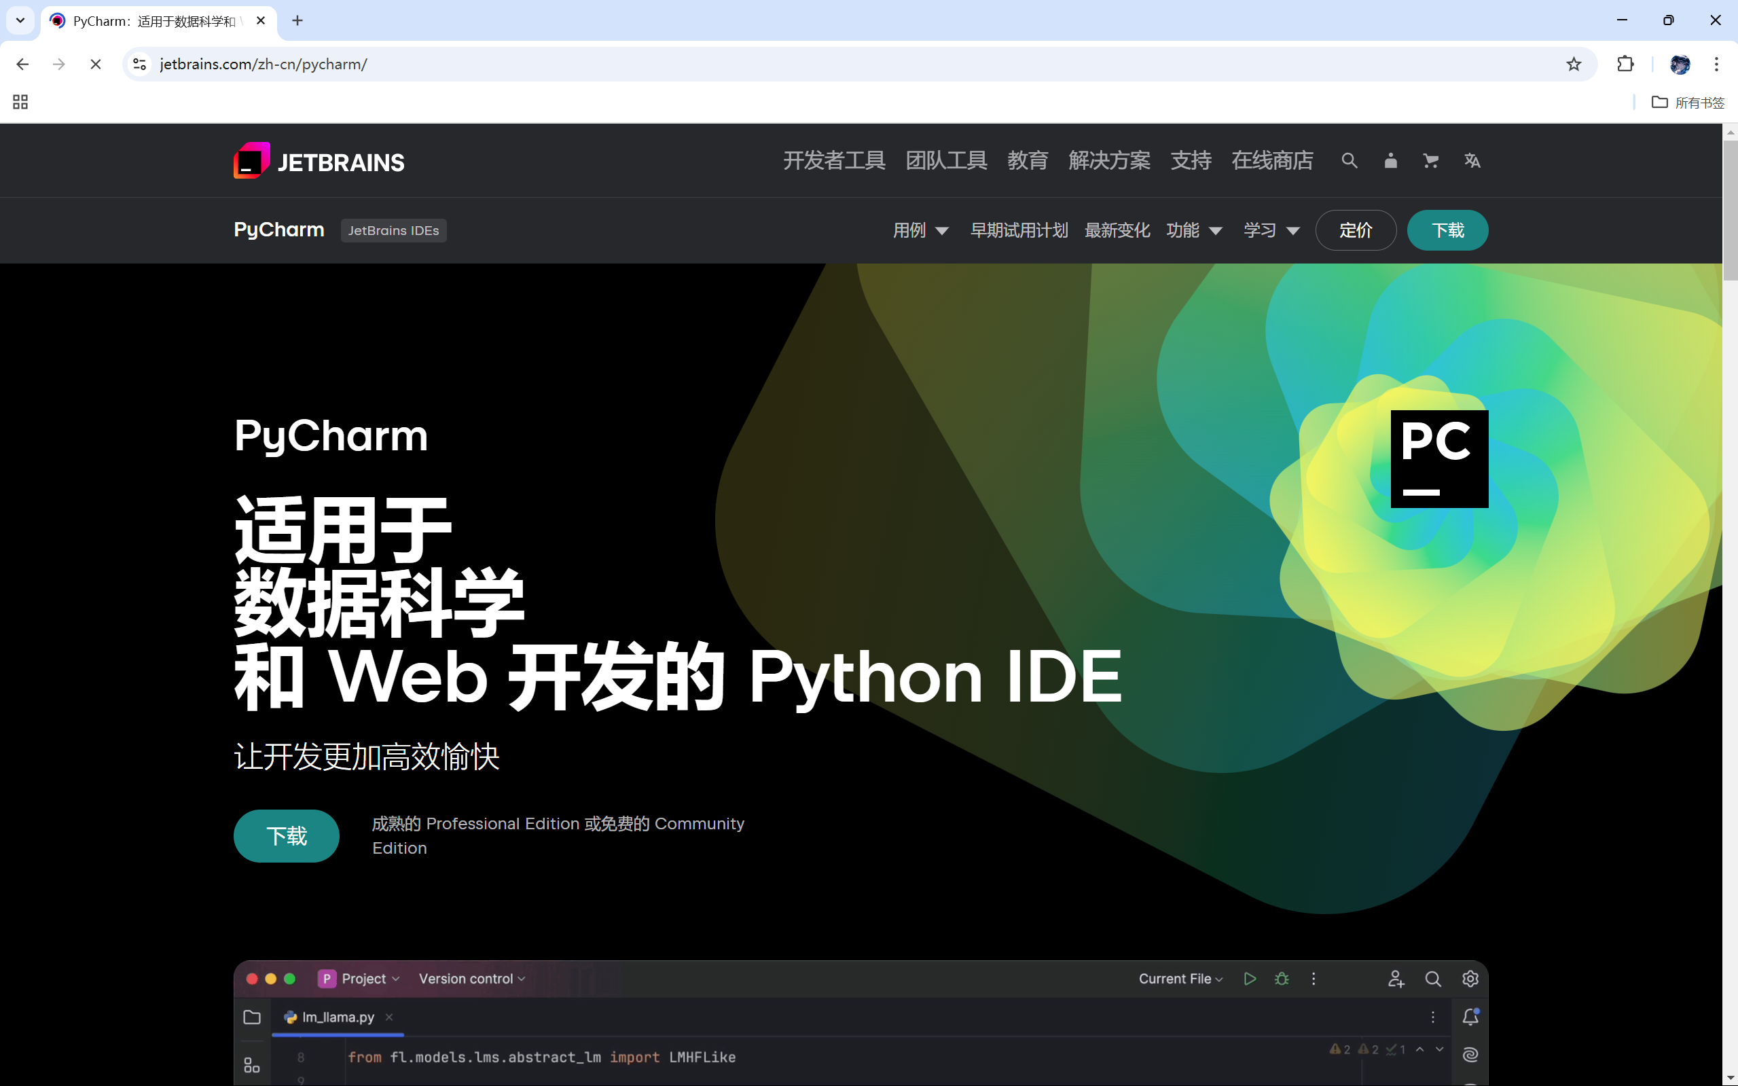
Task: Go back with browser back arrow
Action: [x=22, y=64]
